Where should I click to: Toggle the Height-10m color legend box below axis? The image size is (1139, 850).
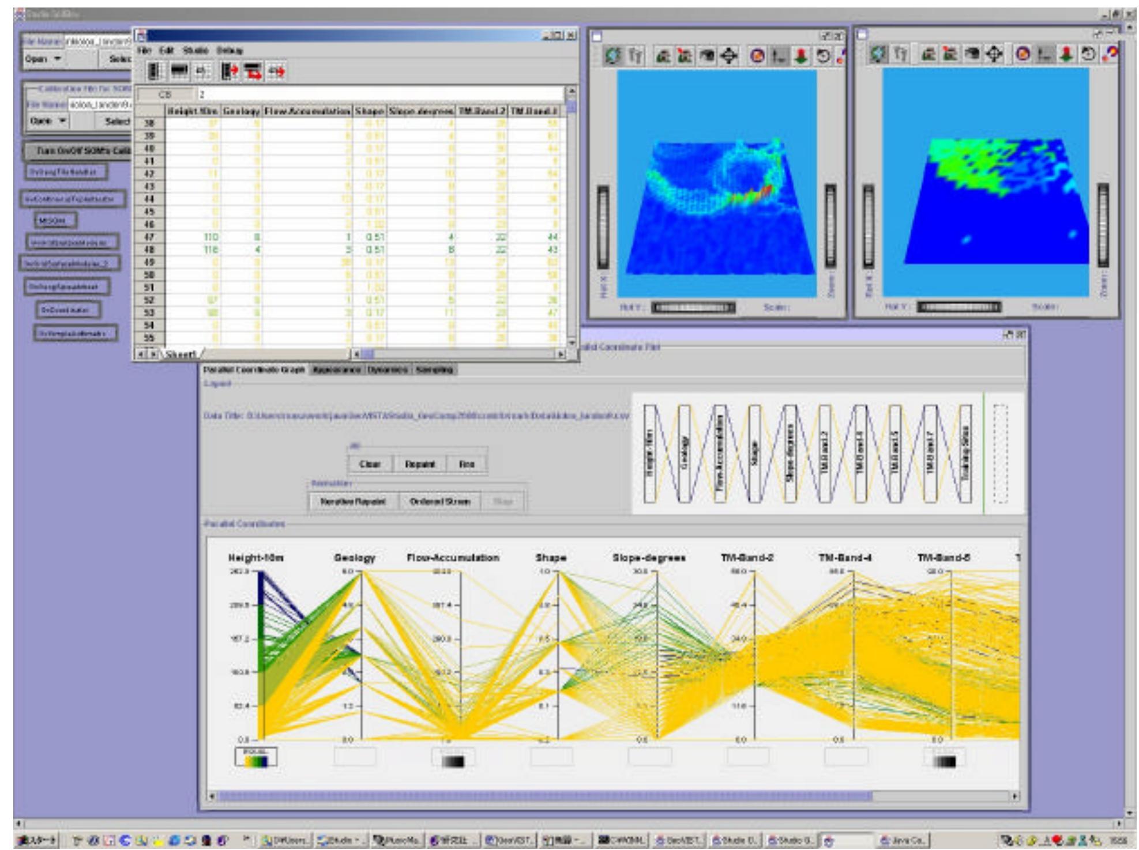tap(255, 757)
